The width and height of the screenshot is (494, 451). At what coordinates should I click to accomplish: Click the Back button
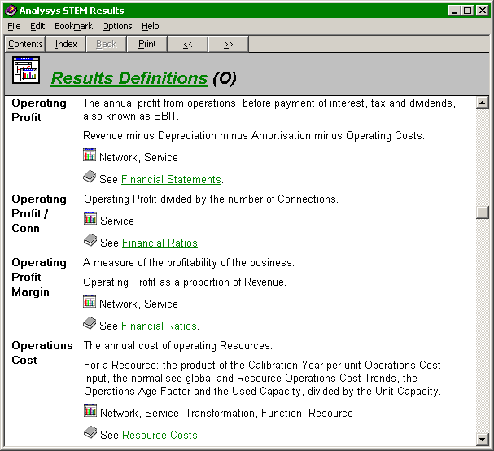click(x=106, y=44)
